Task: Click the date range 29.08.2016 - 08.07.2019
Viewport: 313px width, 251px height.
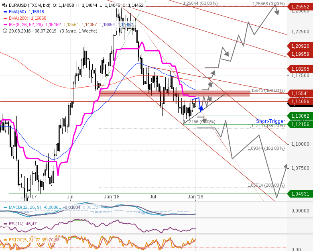Action: pos(33,31)
